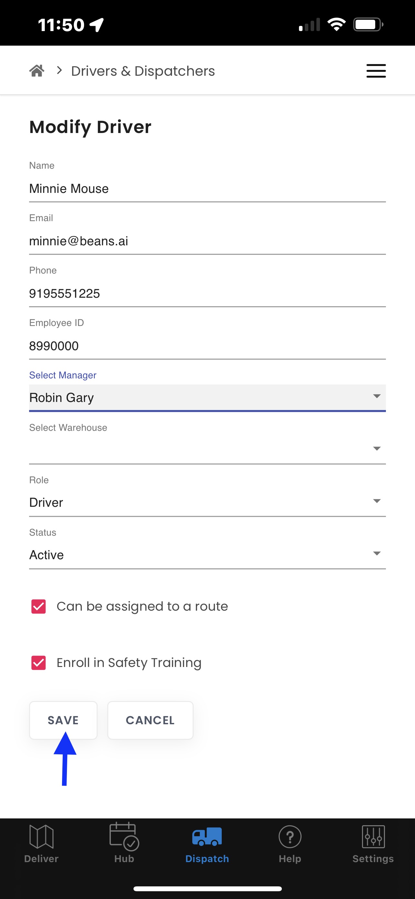Uncheck "Can be assigned to a route"
Image resolution: width=415 pixels, height=899 pixels.
(x=39, y=606)
